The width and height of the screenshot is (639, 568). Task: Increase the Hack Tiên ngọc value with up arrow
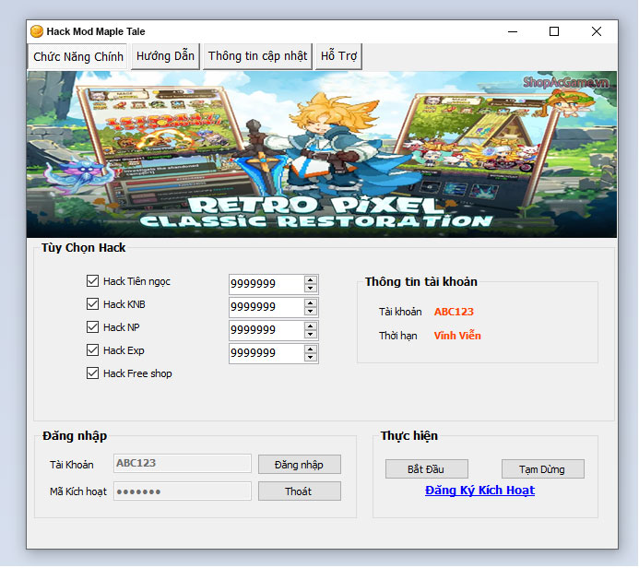311,280
